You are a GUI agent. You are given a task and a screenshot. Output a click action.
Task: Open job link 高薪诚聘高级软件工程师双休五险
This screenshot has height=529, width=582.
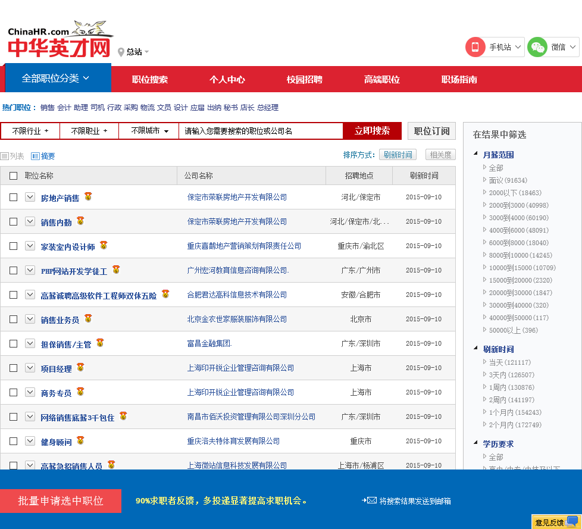(98, 296)
